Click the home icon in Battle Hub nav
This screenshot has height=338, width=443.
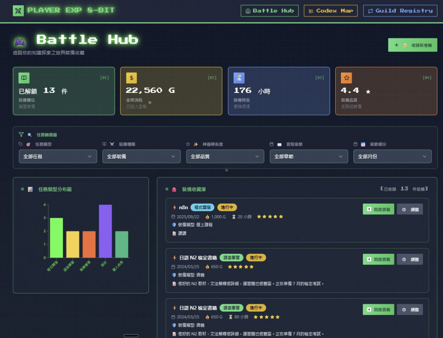(x=248, y=11)
